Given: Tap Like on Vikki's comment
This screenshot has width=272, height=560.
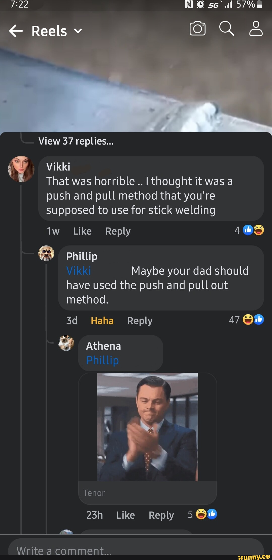Looking at the screenshot, I should 82,231.
